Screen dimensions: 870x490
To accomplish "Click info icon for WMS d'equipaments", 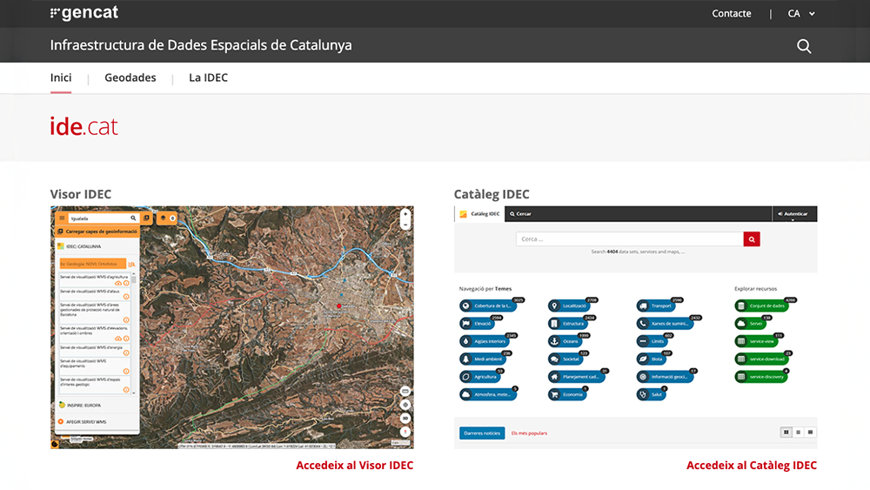I will (126, 372).
